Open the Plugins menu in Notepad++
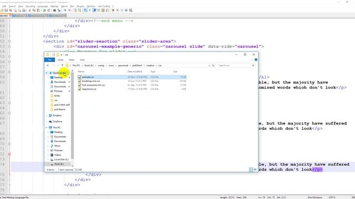 coord(80,6)
